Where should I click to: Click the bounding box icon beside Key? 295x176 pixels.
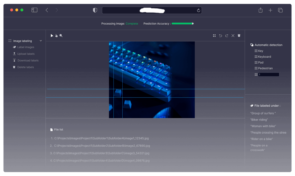click(x=256, y=51)
